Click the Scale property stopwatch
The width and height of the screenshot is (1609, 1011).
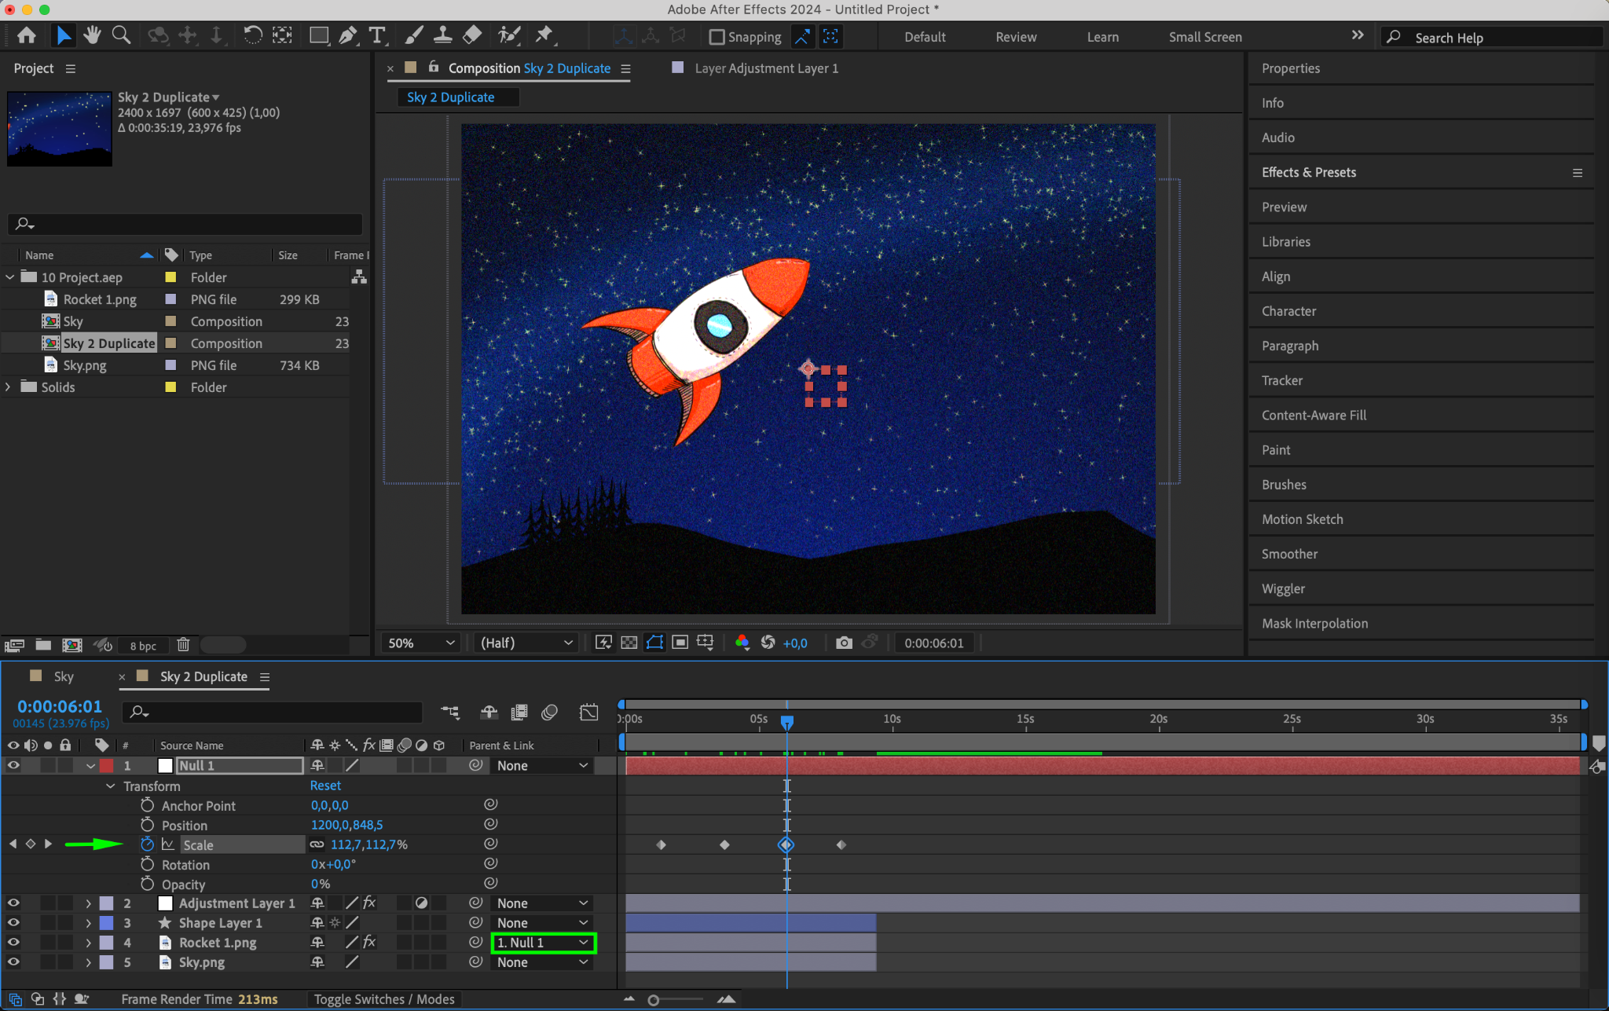(147, 844)
